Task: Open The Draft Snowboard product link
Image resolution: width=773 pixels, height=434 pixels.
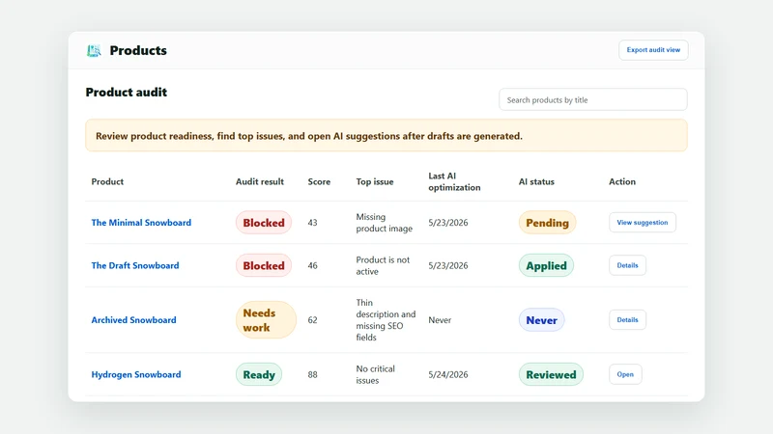Action: click(135, 265)
